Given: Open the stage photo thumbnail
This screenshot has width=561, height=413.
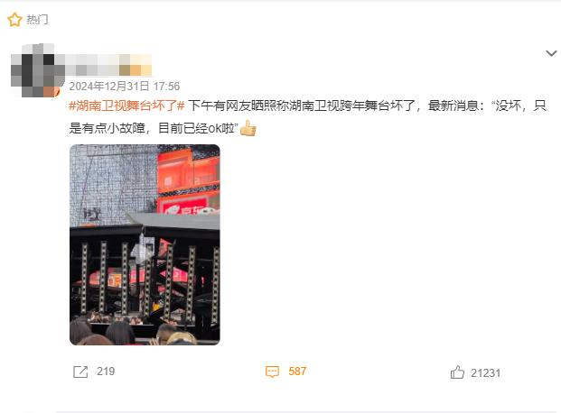Looking at the screenshot, I should point(145,244).
